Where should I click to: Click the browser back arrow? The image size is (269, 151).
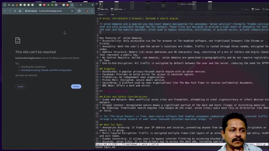click(x=5, y=11)
